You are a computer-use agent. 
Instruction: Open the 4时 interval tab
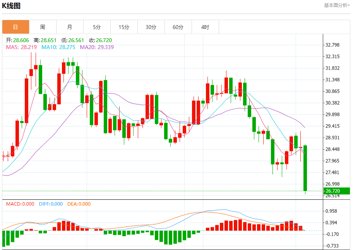click(205, 27)
